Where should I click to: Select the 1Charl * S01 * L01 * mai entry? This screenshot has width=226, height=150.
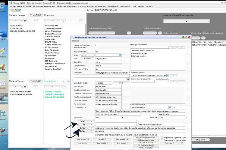(208, 42)
